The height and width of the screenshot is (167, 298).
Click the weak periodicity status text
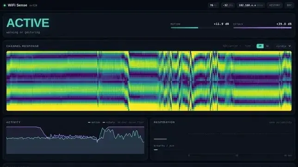[280, 122]
